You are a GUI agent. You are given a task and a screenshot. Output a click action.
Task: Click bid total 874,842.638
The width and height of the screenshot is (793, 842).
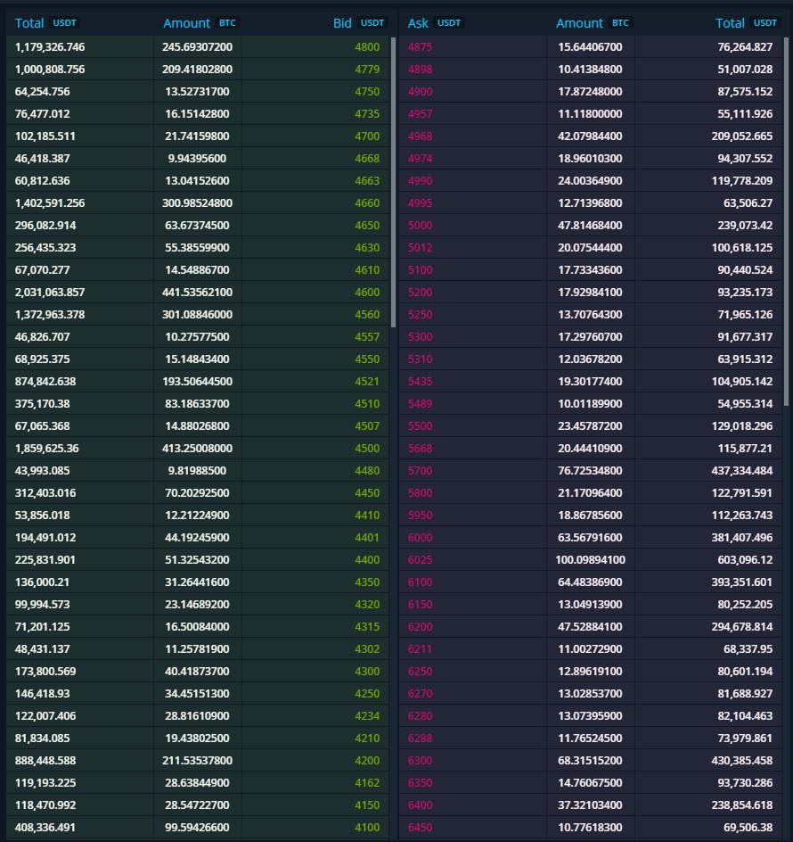[x=45, y=381]
